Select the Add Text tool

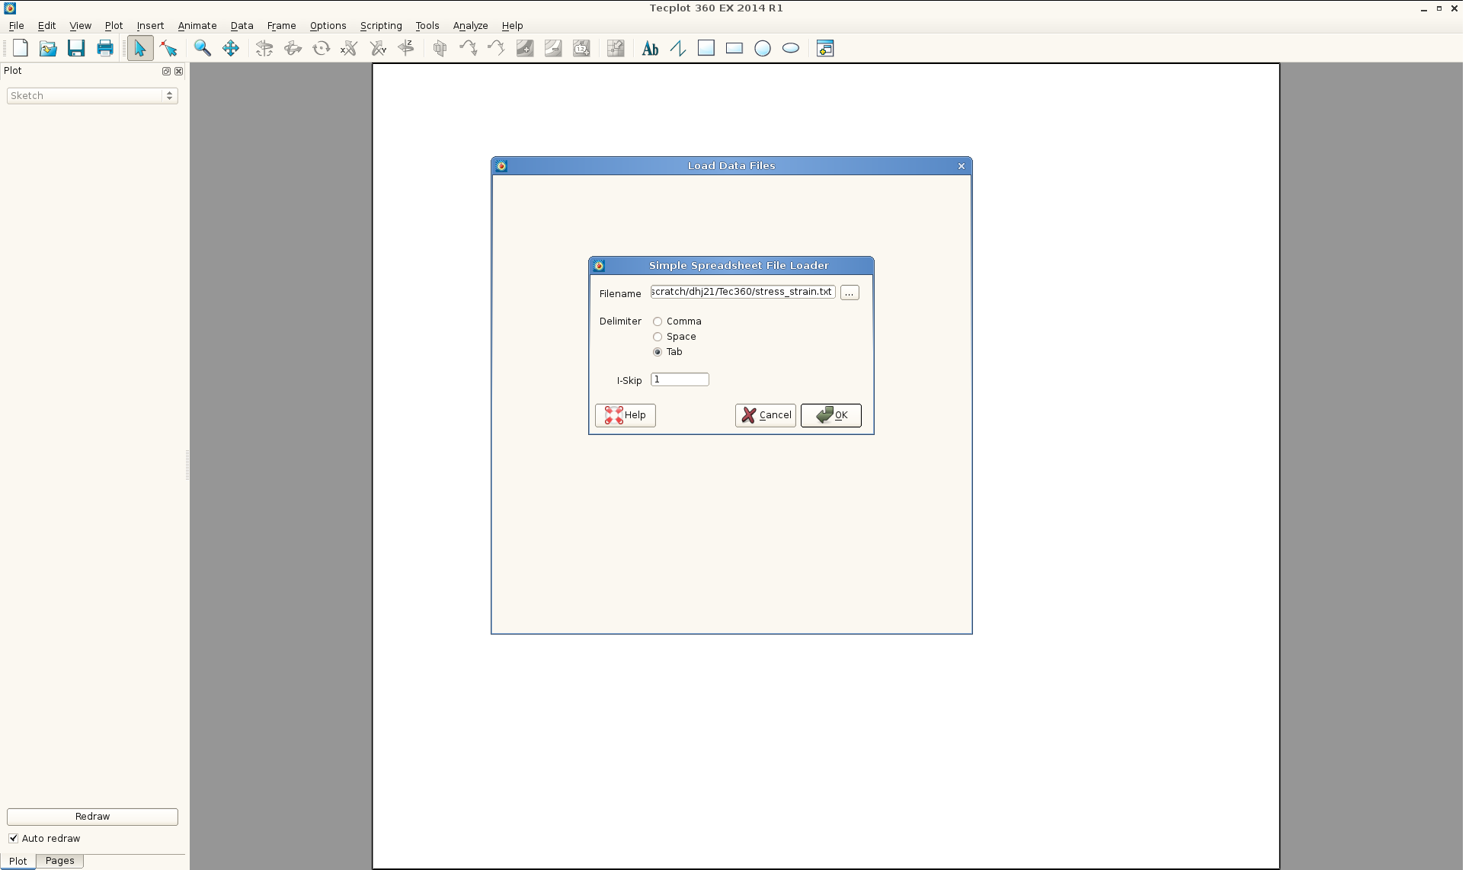coord(650,48)
